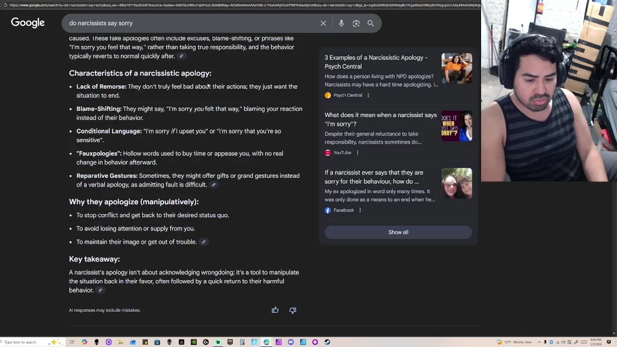The image size is (617, 347).
Task: Open the Psych Central article thumbnail
Action: [457, 68]
